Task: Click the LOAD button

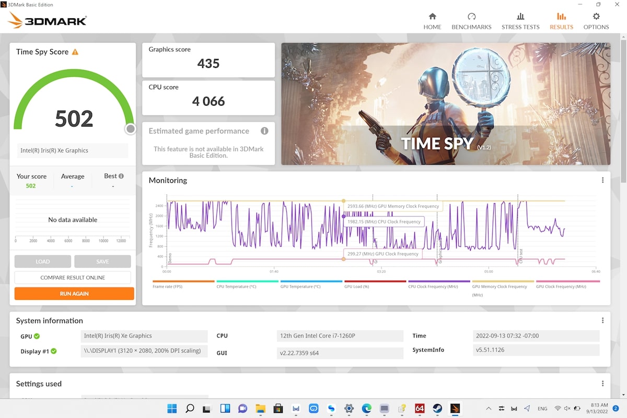Action: (43, 261)
